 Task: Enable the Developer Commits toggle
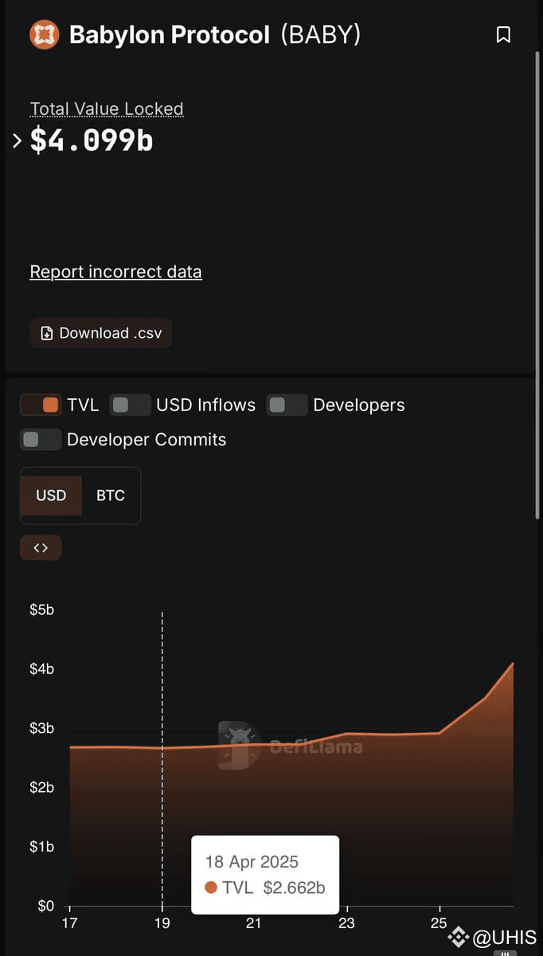coord(41,439)
